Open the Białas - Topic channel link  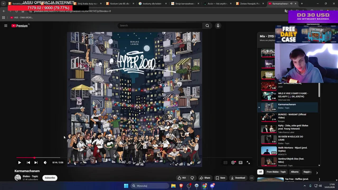point(30,176)
